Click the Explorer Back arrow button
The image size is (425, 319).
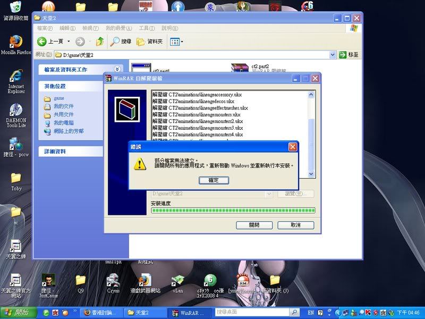[42, 41]
